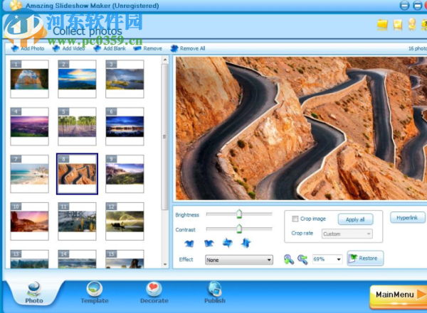Image resolution: width=427 pixels, height=313 pixels.
Task: Enable the Crop image checkbox
Action: click(x=295, y=219)
